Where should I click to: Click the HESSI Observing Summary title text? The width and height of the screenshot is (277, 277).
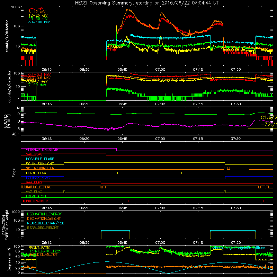[x=146, y=3]
